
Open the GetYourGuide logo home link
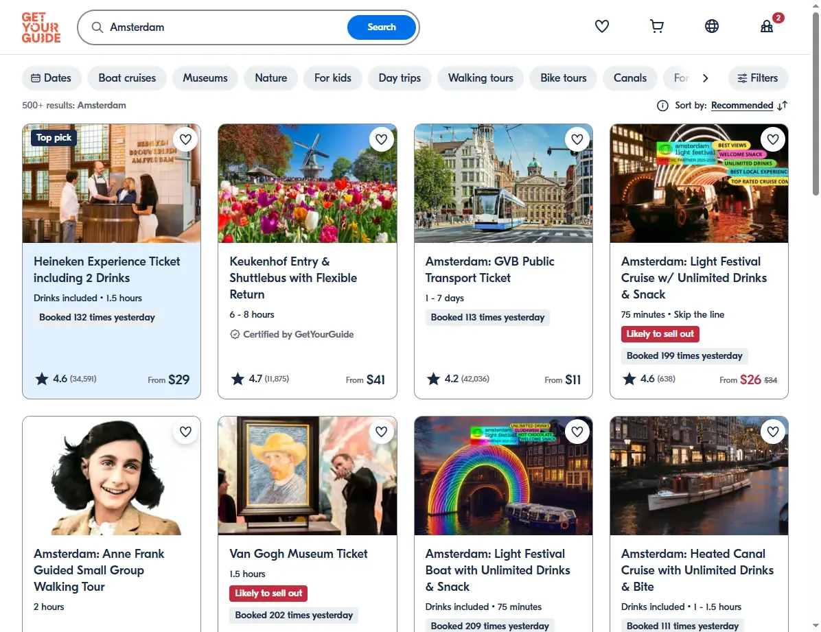(x=41, y=27)
